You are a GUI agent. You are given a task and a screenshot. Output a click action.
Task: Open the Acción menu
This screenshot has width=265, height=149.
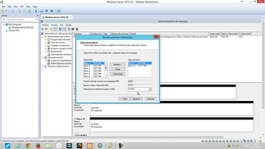coord(54,25)
